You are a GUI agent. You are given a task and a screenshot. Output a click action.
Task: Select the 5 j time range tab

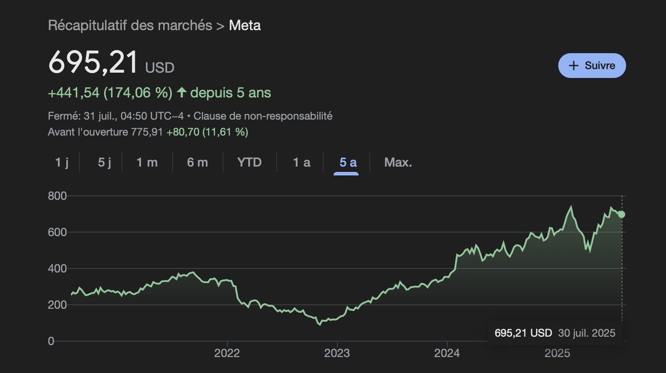(105, 162)
